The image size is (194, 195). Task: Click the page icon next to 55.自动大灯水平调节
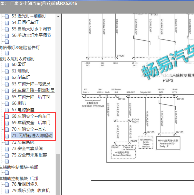tap(7, 29)
